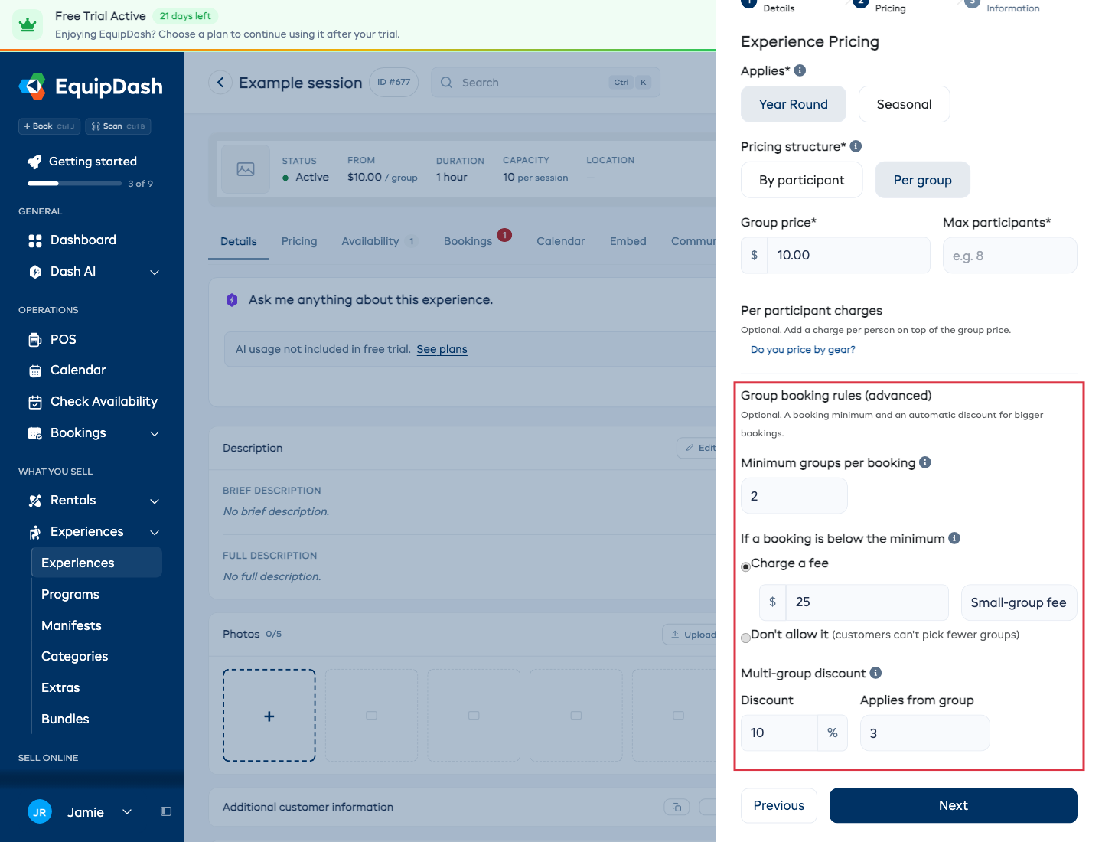This screenshot has width=1102, height=842.
Task: Click the copy icon in Additional customer information
Action: 677,807
